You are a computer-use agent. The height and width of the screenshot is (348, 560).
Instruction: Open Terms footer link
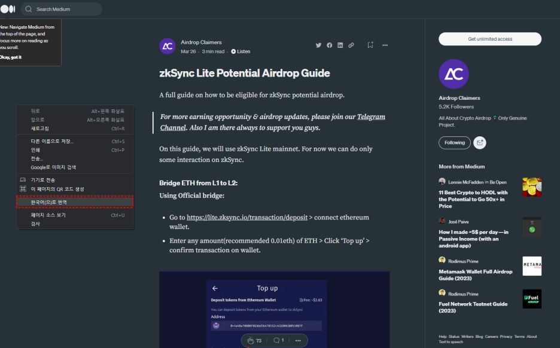519,337
